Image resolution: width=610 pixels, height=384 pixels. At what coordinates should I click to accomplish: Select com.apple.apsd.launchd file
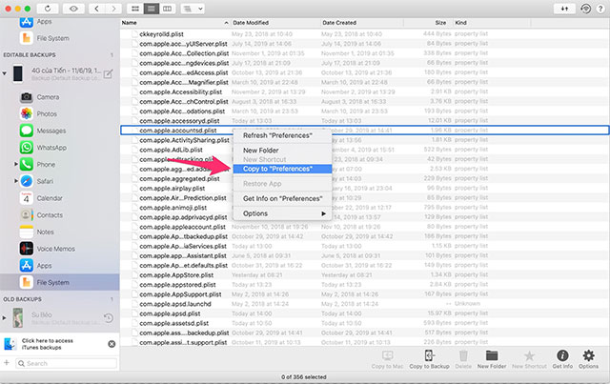[364, 304]
